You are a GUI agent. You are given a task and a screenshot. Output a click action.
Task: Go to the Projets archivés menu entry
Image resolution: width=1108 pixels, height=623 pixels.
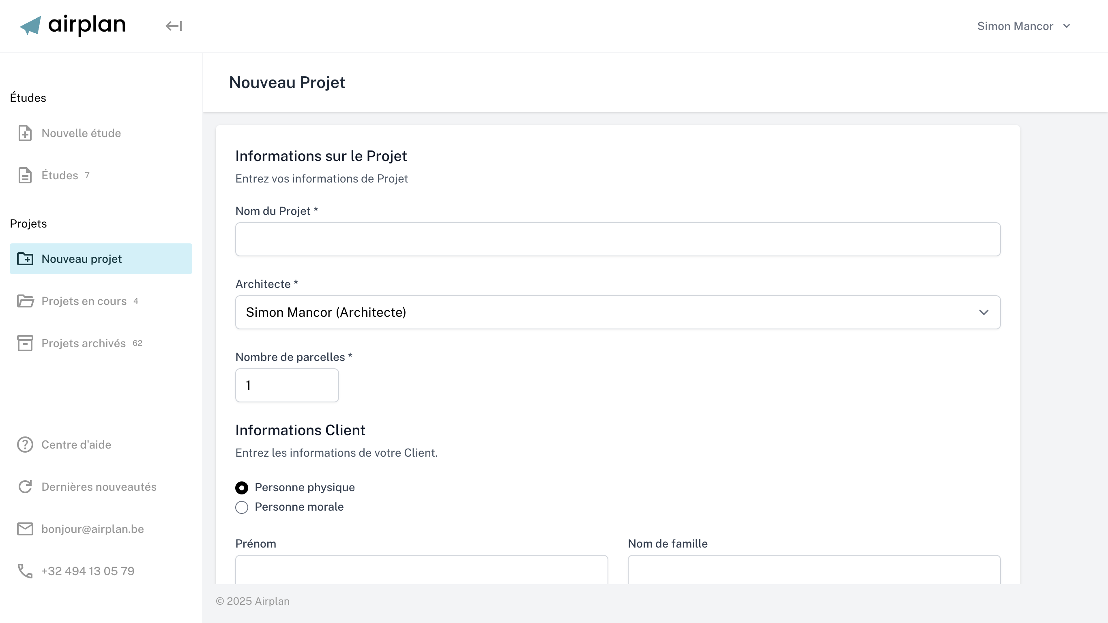click(84, 343)
